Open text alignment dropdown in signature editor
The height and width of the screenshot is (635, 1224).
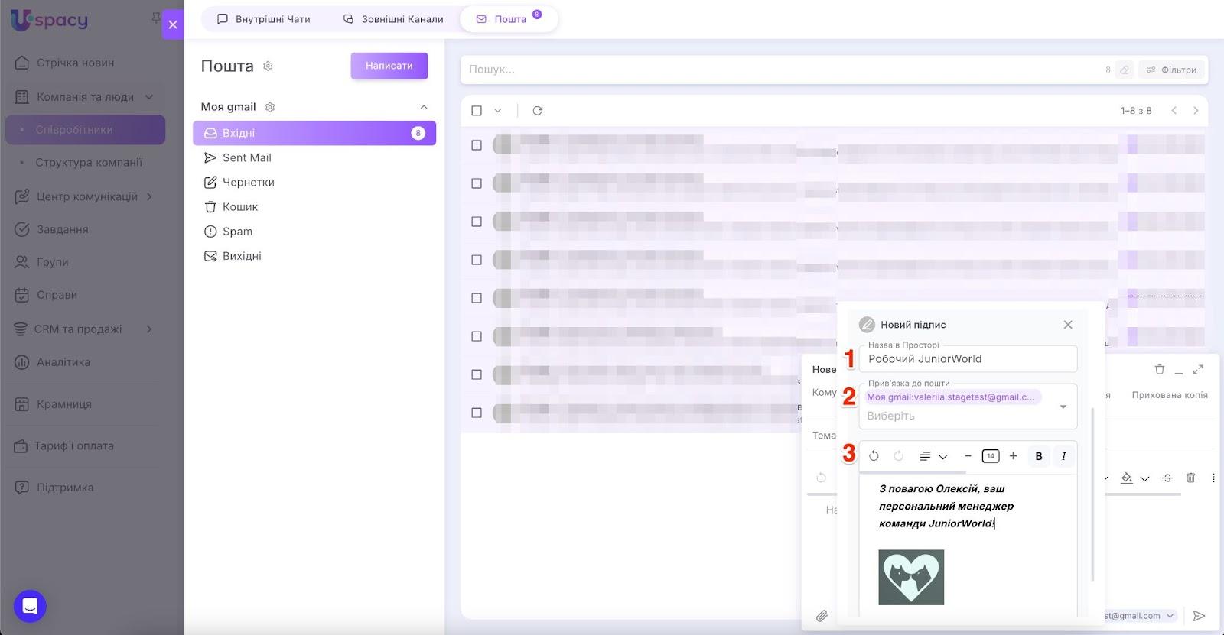pos(933,456)
